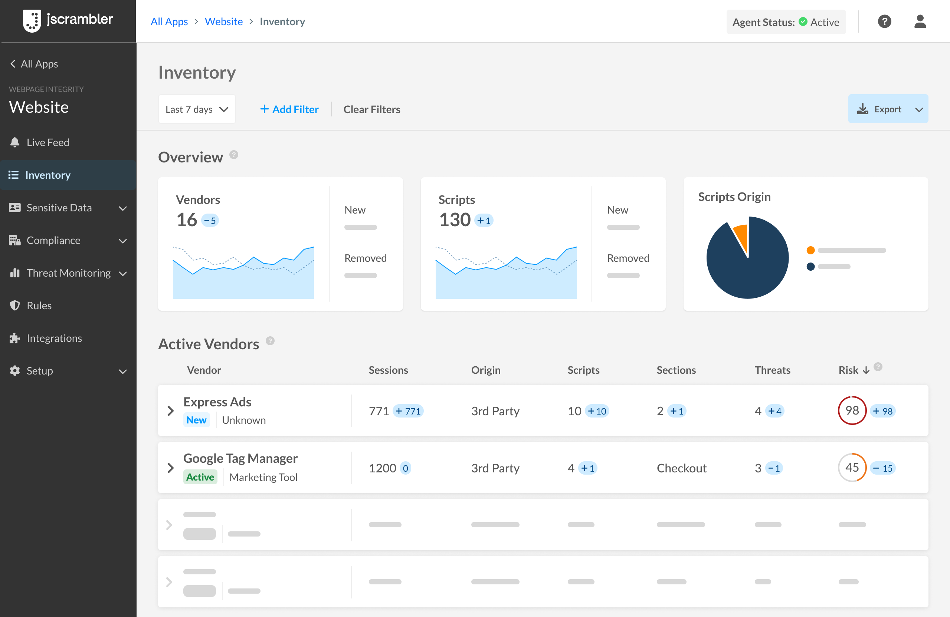Click the Live Feed bell icon
This screenshot has width=950, height=617.
pos(15,142)
